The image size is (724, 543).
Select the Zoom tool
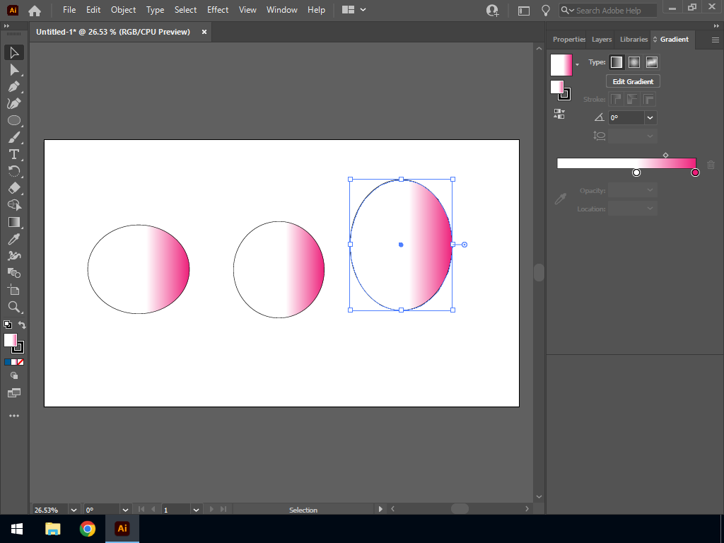(13, 307)
